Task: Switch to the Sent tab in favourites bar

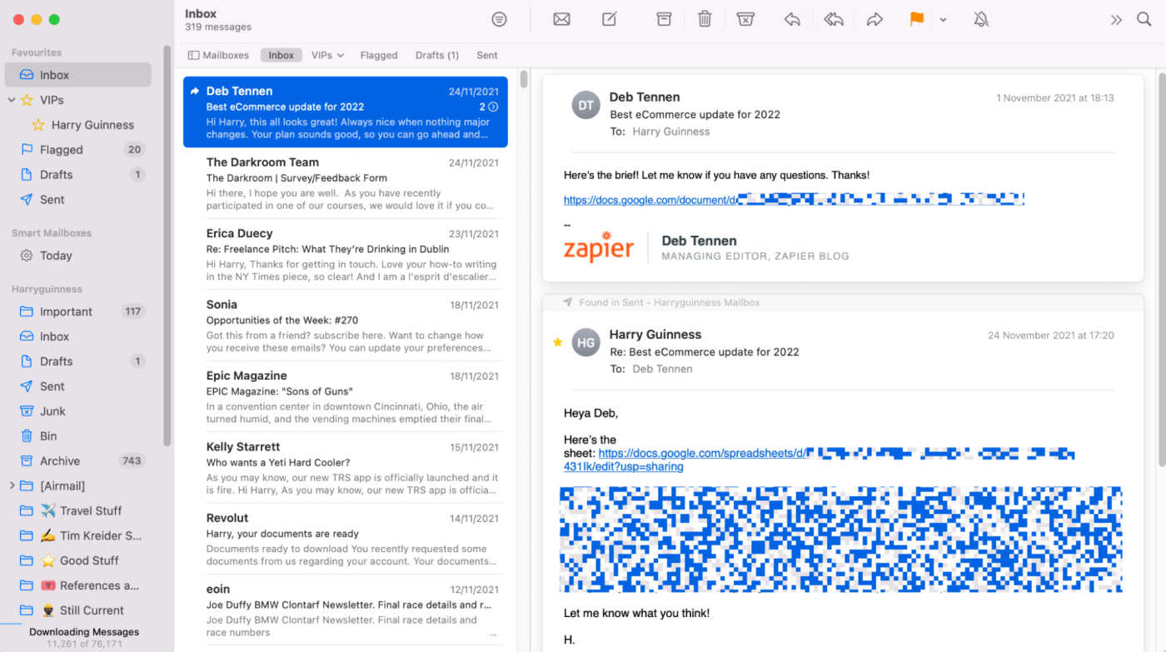Action: point(487,55)
